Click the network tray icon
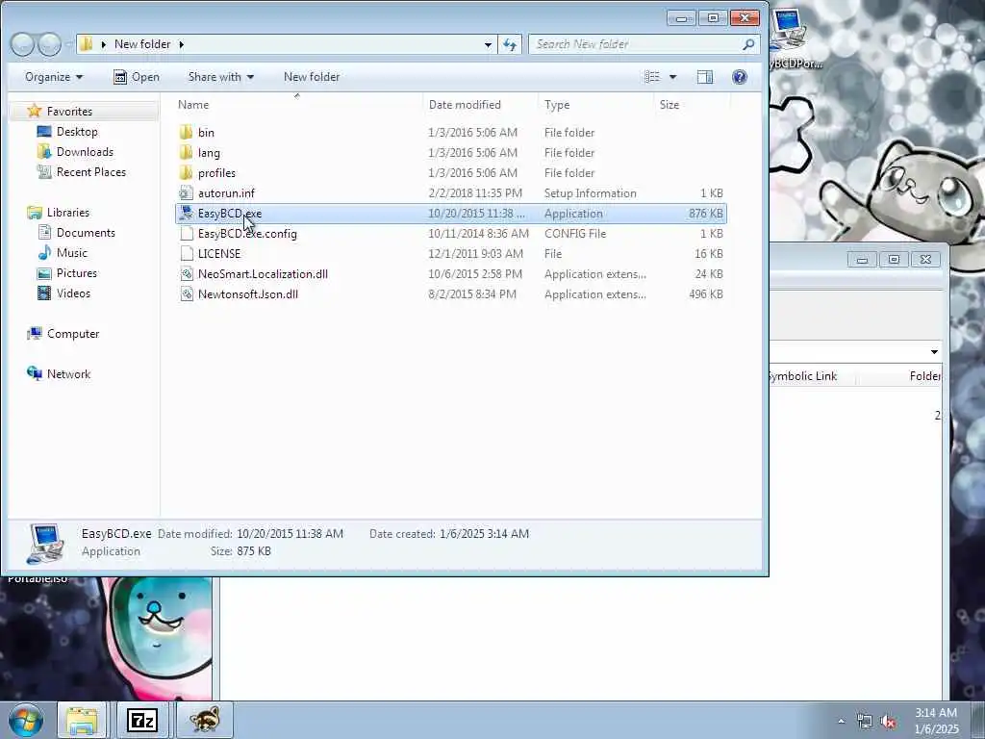The width and height of the screenshot is (985, 739). tap(865, 722)
